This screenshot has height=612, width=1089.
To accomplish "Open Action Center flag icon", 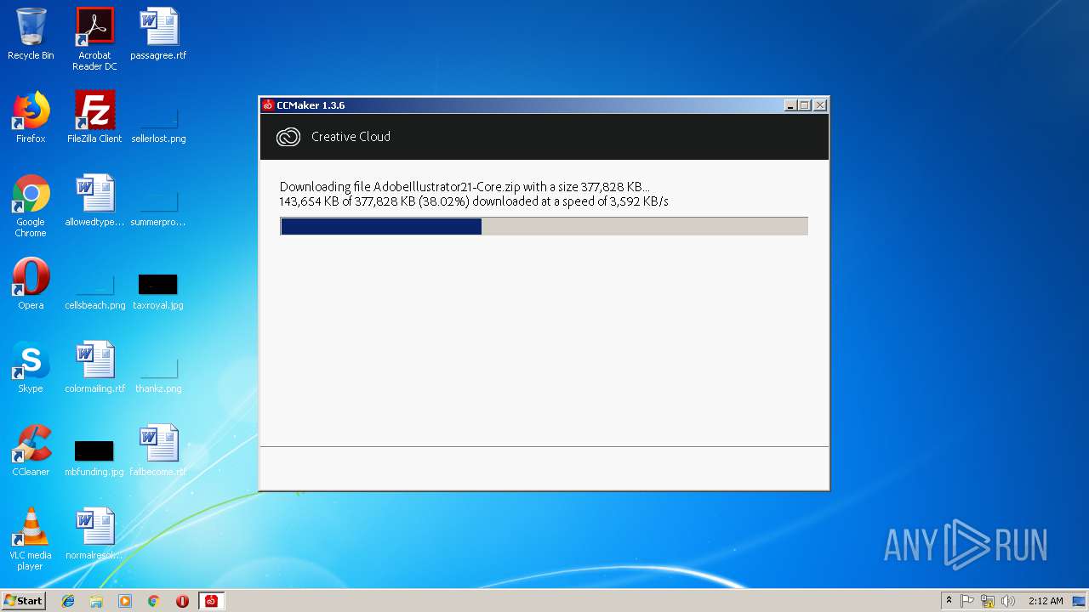I will pyautogui.click(x=967, y=601).
